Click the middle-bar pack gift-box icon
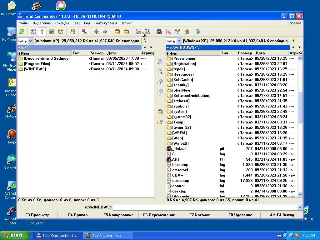 click(x=160, y=112)
